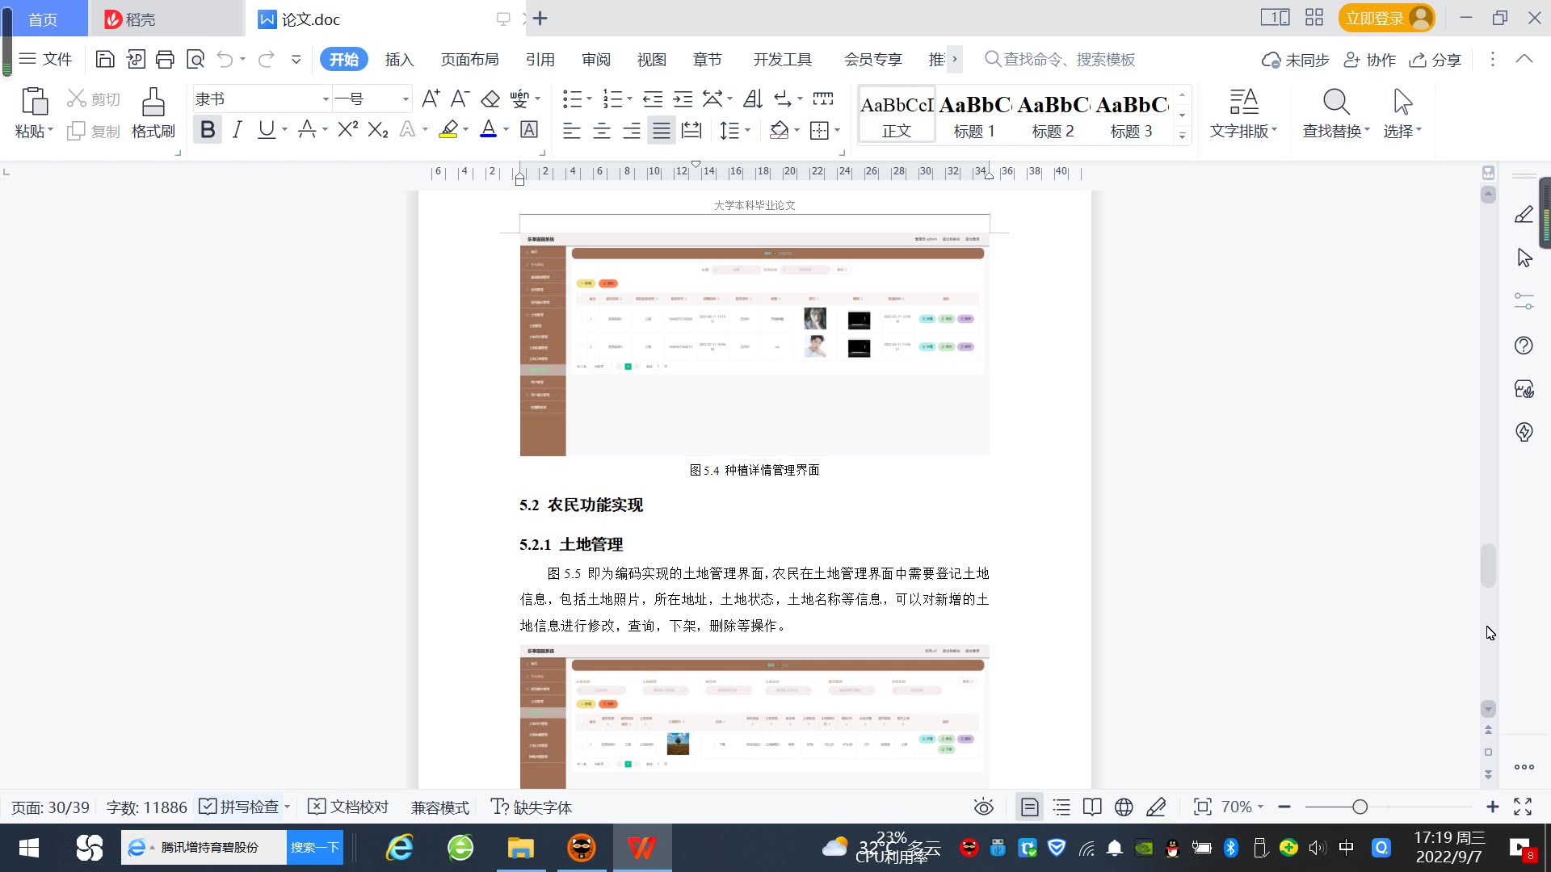The image size is (1551, 872).
Task: Click the zoom slider handle
Action: point(1360,807)
